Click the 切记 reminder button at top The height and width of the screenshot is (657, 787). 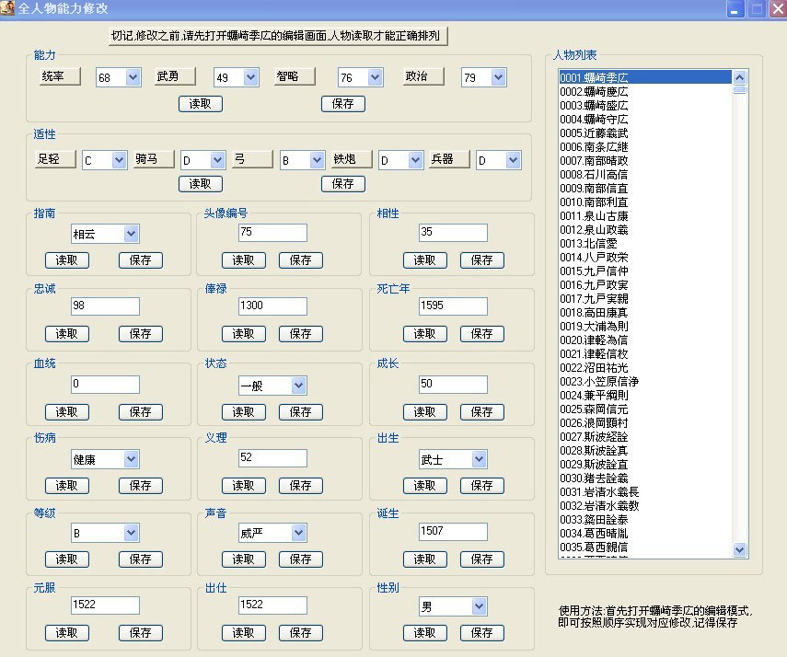click(275, 36)
